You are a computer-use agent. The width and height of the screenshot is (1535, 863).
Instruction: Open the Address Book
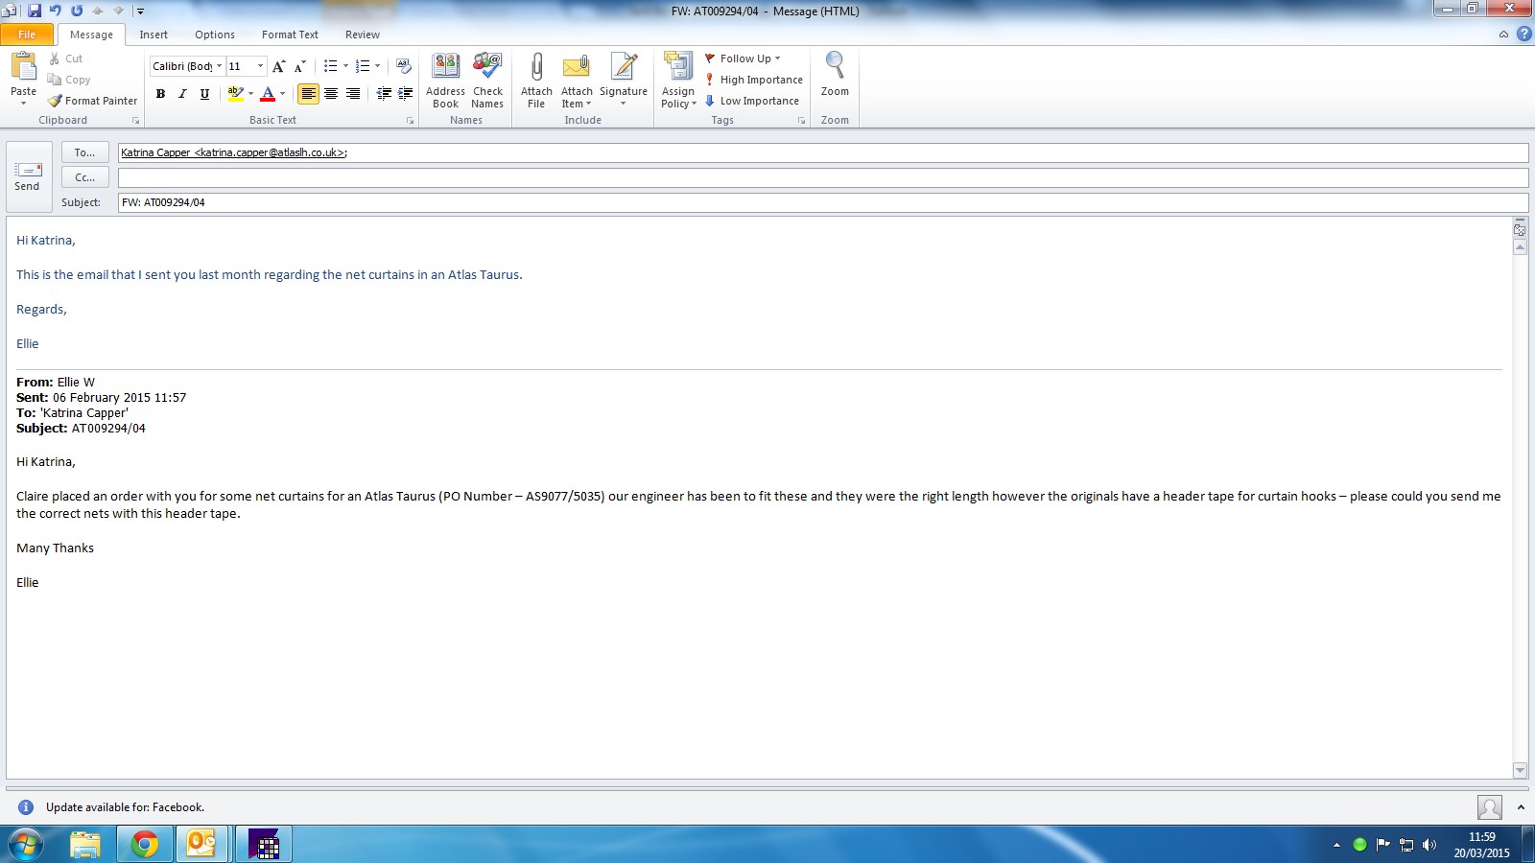[445, 81]
